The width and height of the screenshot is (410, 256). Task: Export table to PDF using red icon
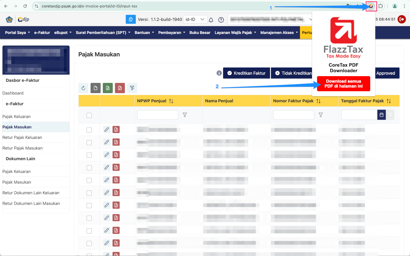tap(120, 88)
